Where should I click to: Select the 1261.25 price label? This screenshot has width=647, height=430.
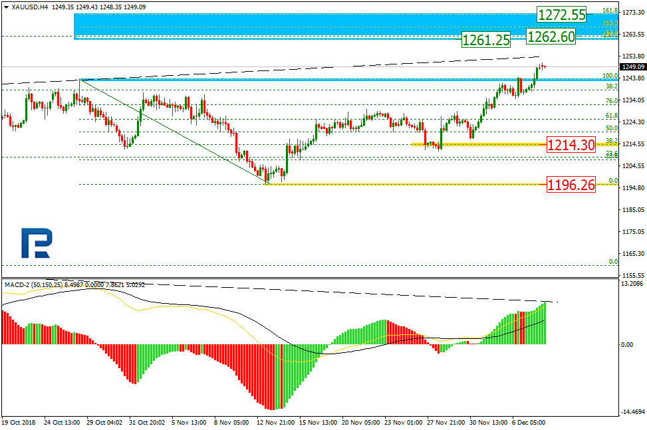485,40
